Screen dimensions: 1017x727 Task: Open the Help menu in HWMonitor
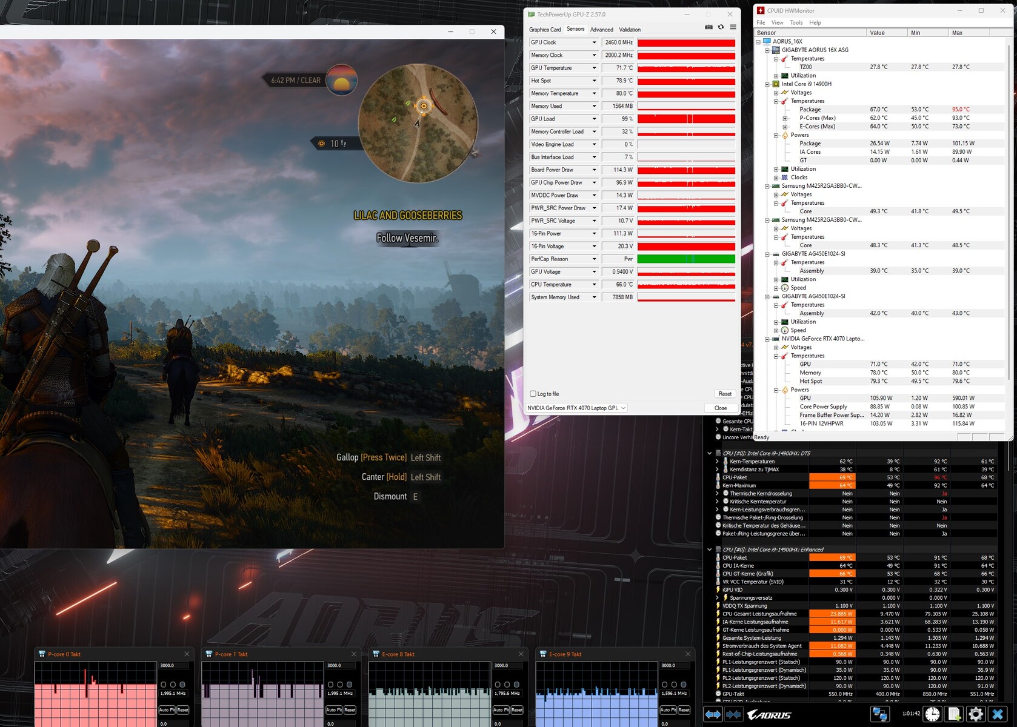(x=815, y=23)
